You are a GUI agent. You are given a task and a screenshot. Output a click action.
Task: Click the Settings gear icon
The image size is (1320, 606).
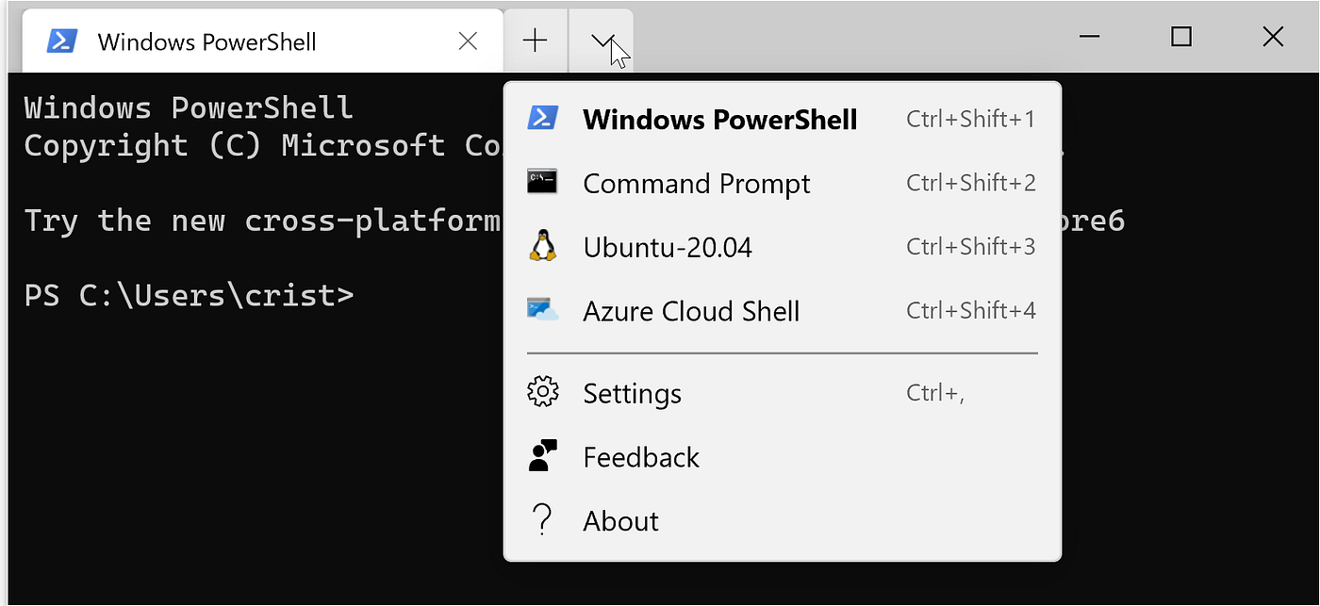(543, 393)
